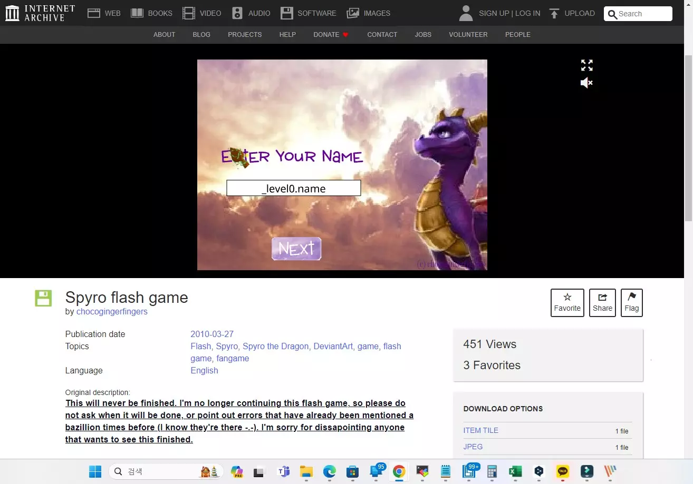
Task: Open Copilot preview from the taskbar
Action: click(237, 471)
